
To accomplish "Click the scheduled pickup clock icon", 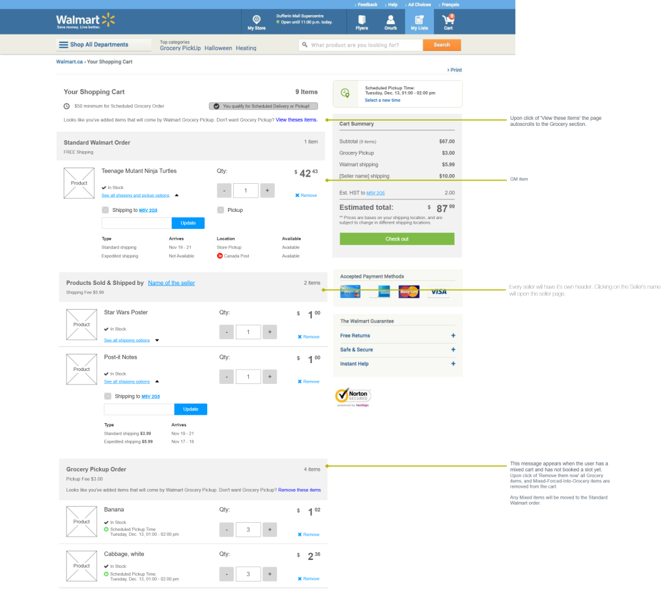I will point(345,93).
